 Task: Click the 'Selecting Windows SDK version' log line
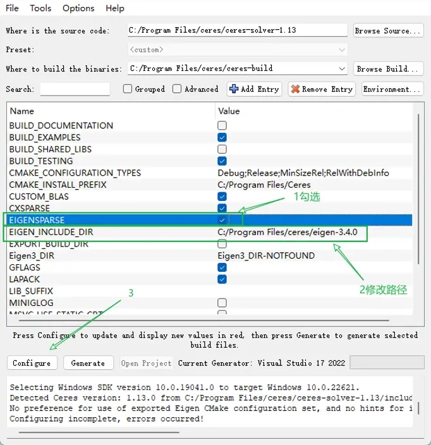pyautogui.click(x=185, y=387)
